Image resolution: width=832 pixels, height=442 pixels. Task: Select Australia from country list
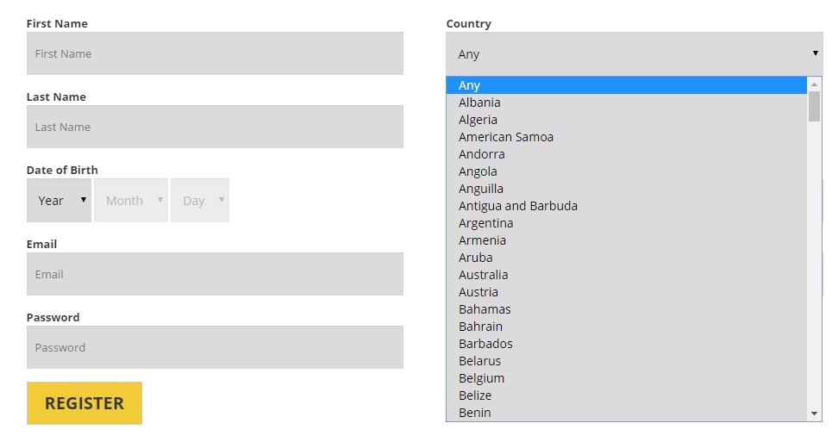click(483, 275)
